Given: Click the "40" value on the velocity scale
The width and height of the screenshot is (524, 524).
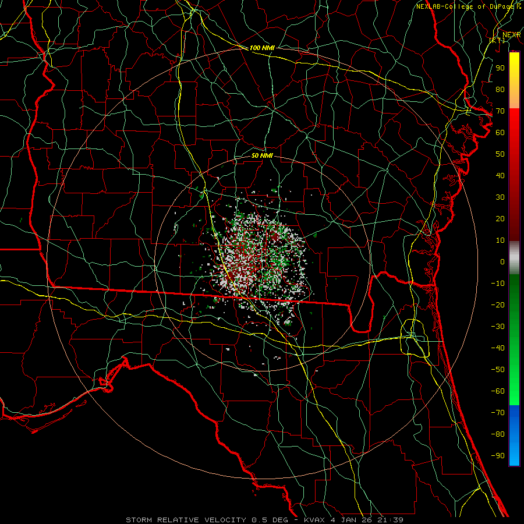Looking at the screenshot, I should tap(500, 175).
